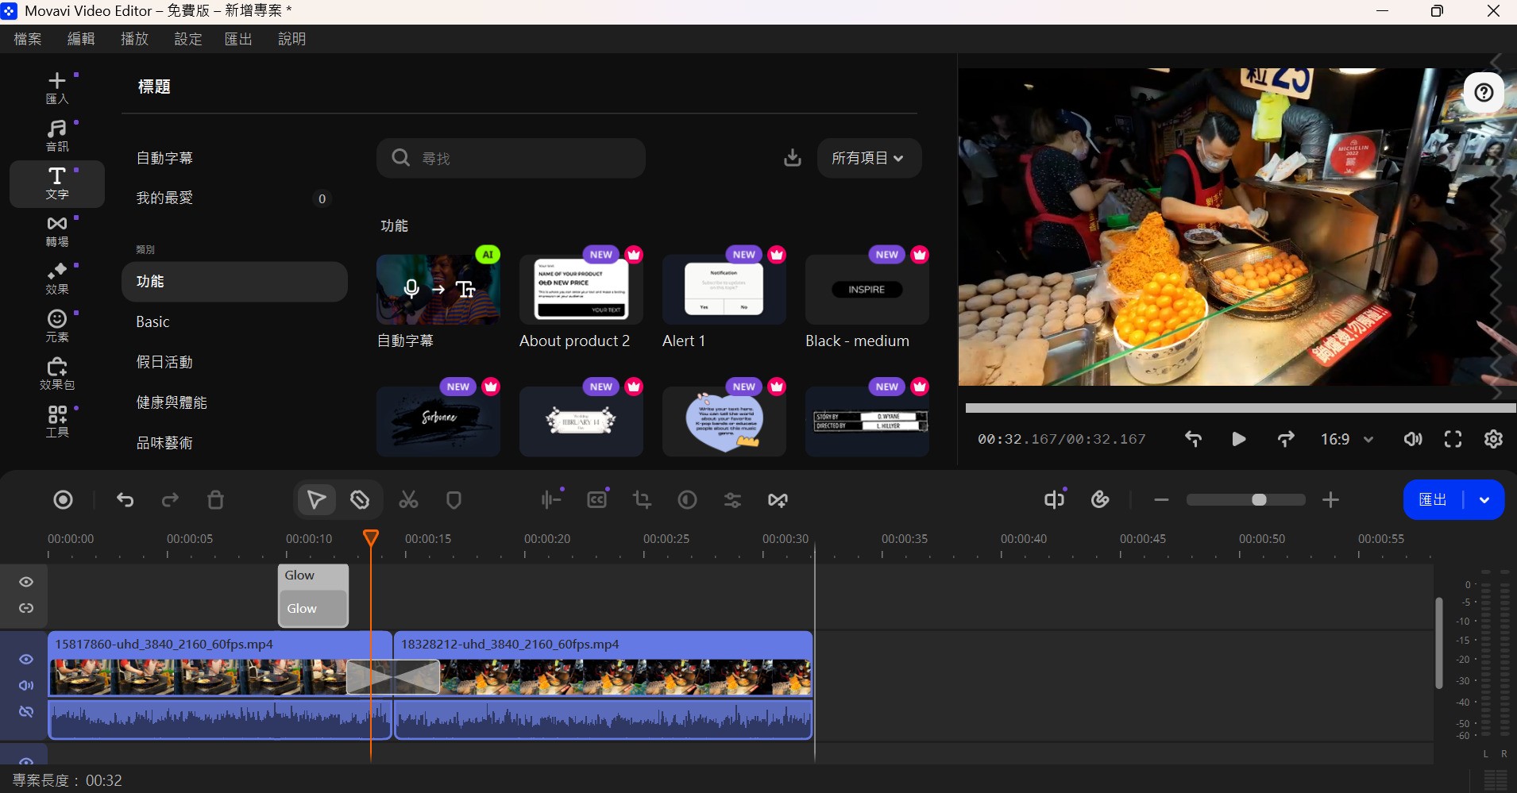The height and width of the screenshot is (793, 1517).
Task: Click the timeline zoom slider handle
Action: (x=1259, y=499)
